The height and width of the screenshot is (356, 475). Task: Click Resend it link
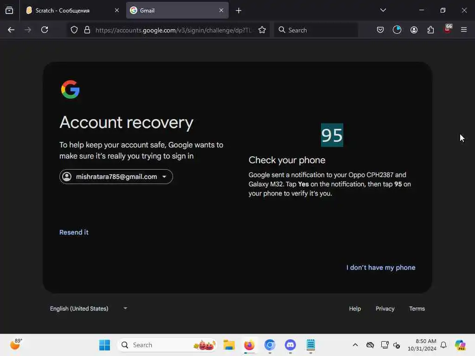point(74,232)
